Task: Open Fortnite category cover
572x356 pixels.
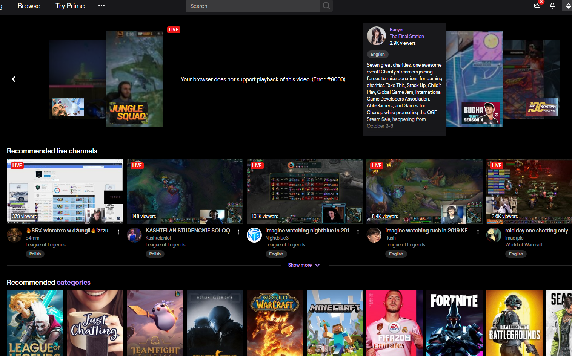Action: 454,323
